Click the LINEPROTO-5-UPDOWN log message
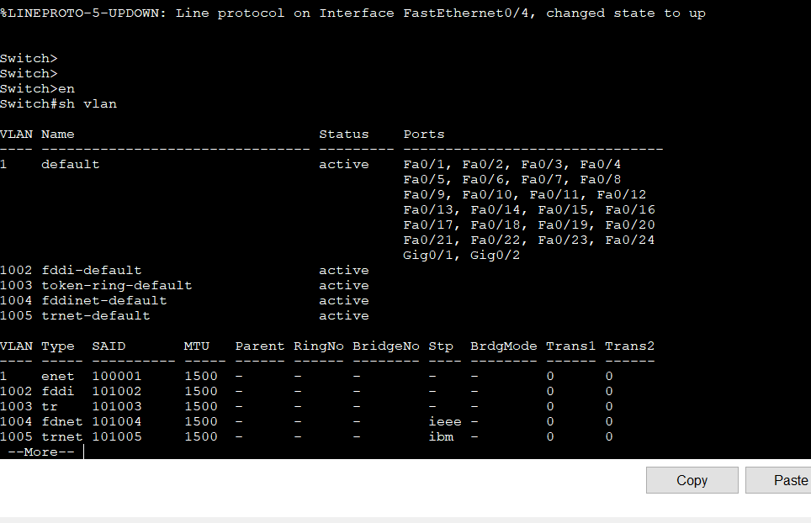 (x=352, y=13)
